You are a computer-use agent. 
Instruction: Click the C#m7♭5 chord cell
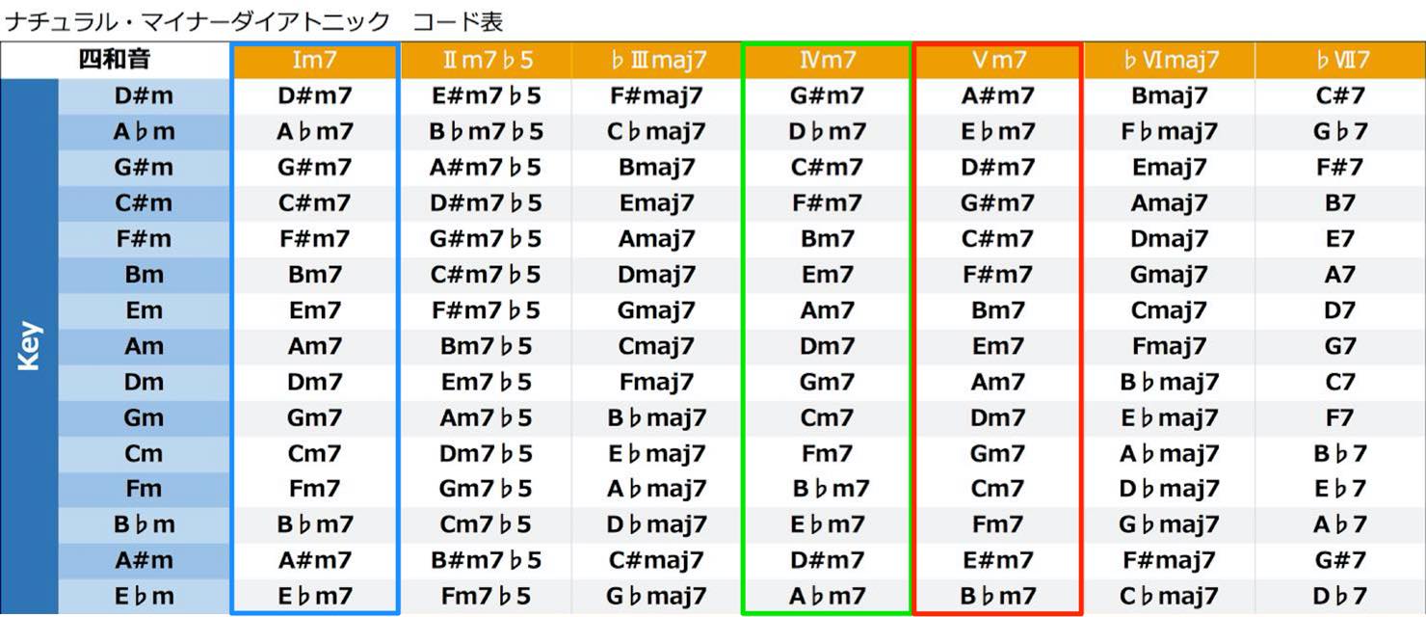(x=486, y=275)
